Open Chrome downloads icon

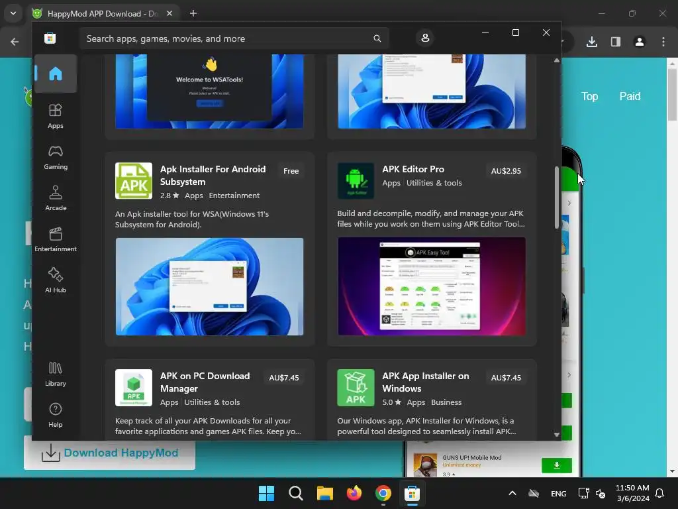click(591, 42)
